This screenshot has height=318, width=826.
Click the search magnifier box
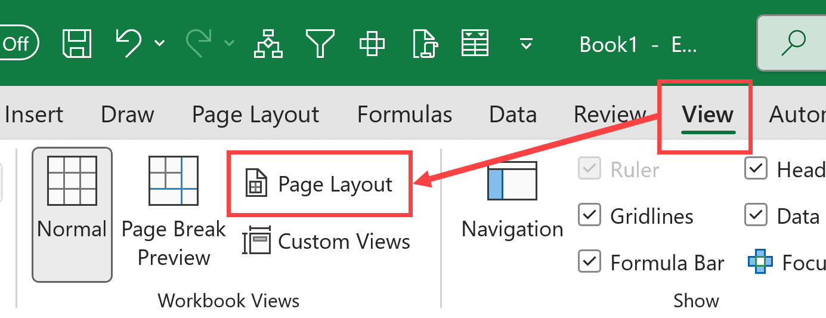792,43
